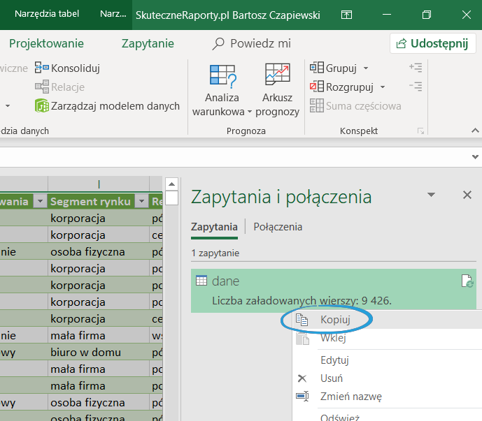Choose Kopiuj from the context menu
This screenshot has height=421, width=482.
335,319
